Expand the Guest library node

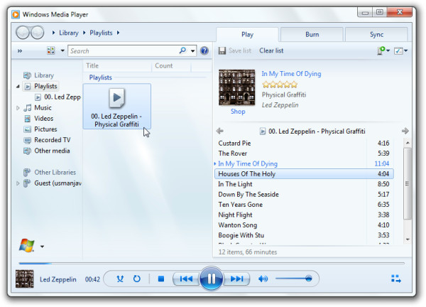pos(18,183)
